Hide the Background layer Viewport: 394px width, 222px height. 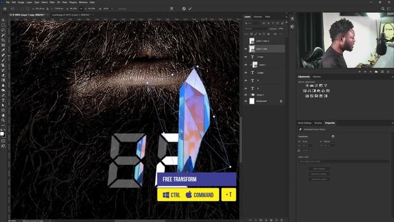pyautogui.click(x=246, y=101)
